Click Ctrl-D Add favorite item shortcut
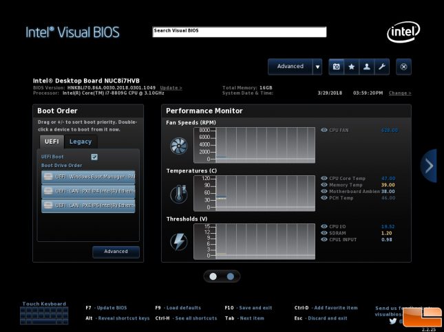The image size is (444, 332). coord(326,308)
